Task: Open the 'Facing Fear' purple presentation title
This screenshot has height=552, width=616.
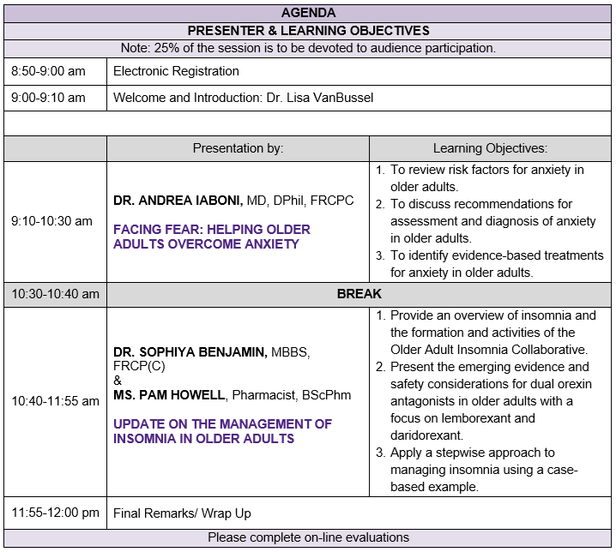Action: pyautogui.click(x=211, y=237)
